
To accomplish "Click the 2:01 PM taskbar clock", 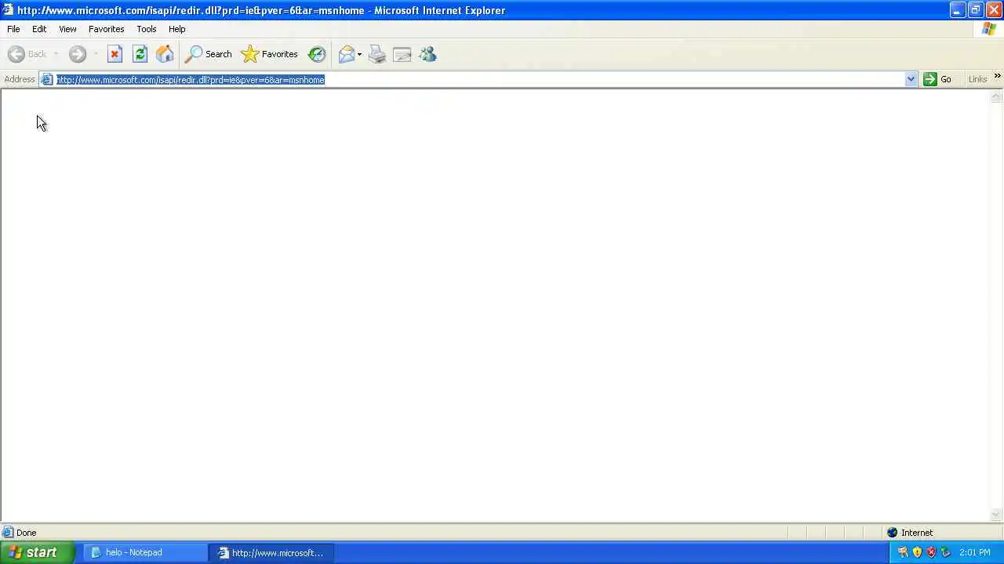I will point(975,553).
